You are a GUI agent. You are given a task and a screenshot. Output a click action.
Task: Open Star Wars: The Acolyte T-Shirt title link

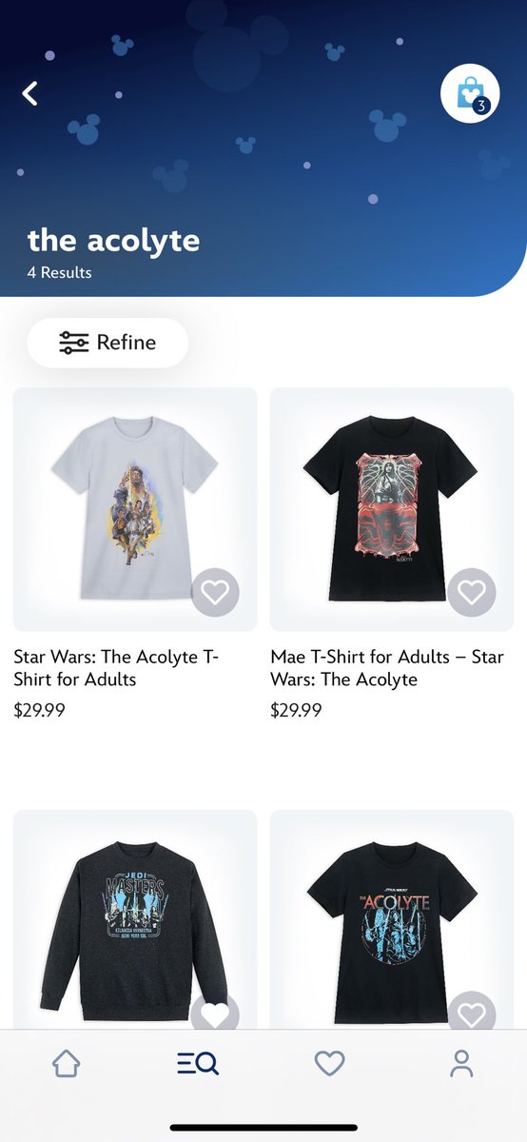click(117, 668)
